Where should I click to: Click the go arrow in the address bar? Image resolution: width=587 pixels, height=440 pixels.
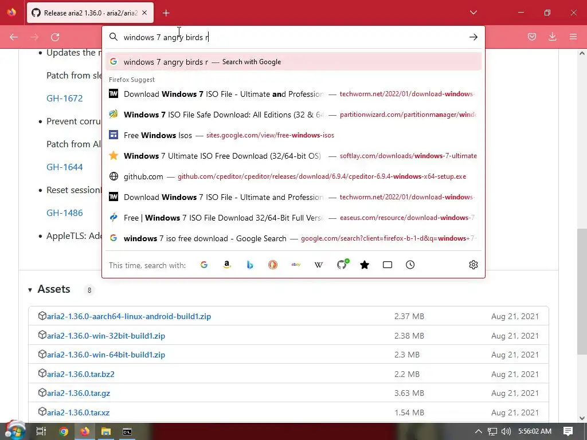click(x=473, y=37)
